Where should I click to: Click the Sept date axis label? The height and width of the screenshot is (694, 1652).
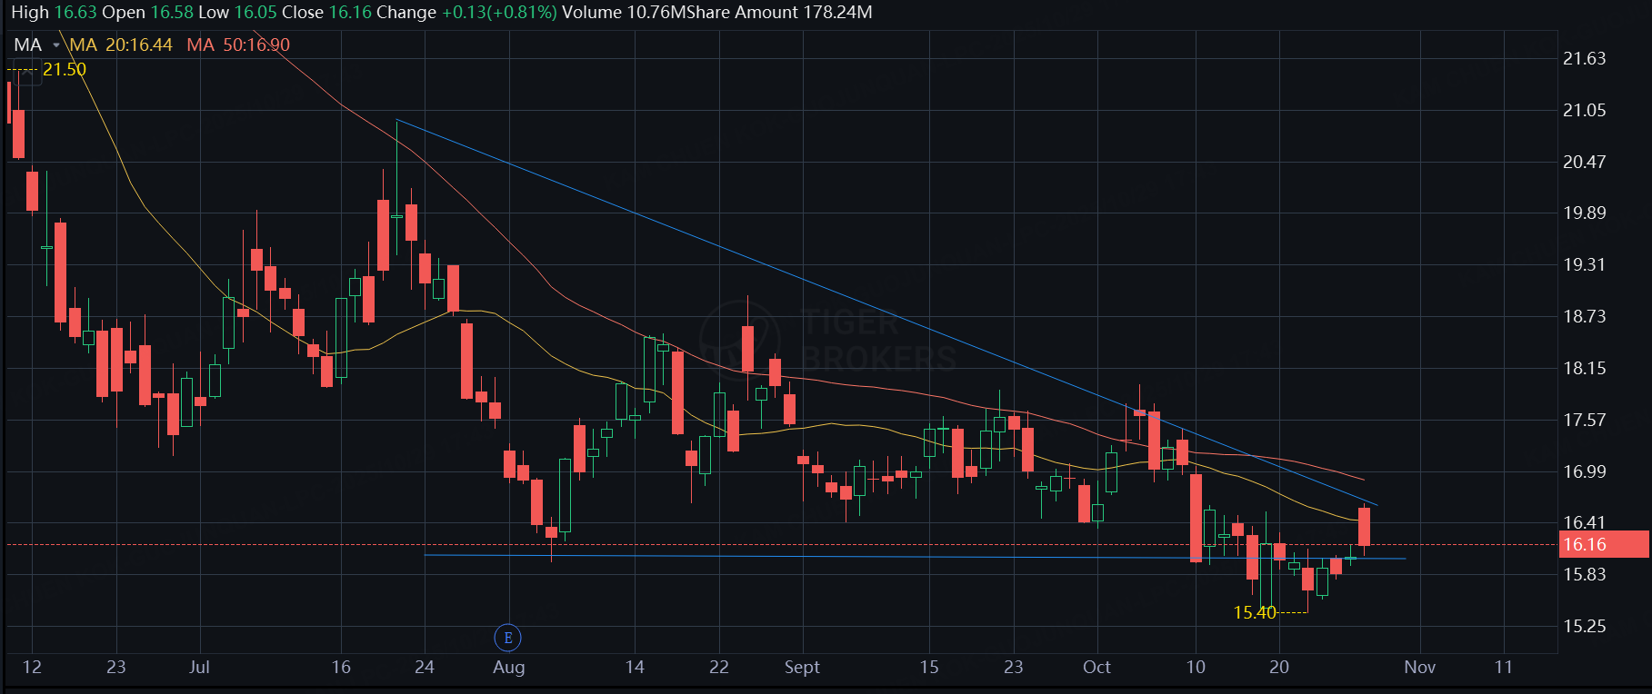802,668
